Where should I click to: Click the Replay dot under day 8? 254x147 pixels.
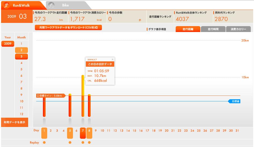(89, 142)
